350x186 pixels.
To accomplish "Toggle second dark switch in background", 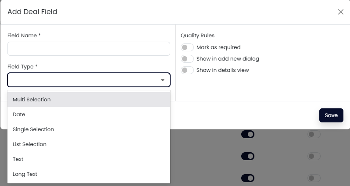I will pos(248,156).
